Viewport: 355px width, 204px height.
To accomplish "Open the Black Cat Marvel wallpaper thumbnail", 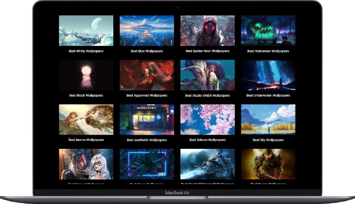I will (x=86, y=164).
